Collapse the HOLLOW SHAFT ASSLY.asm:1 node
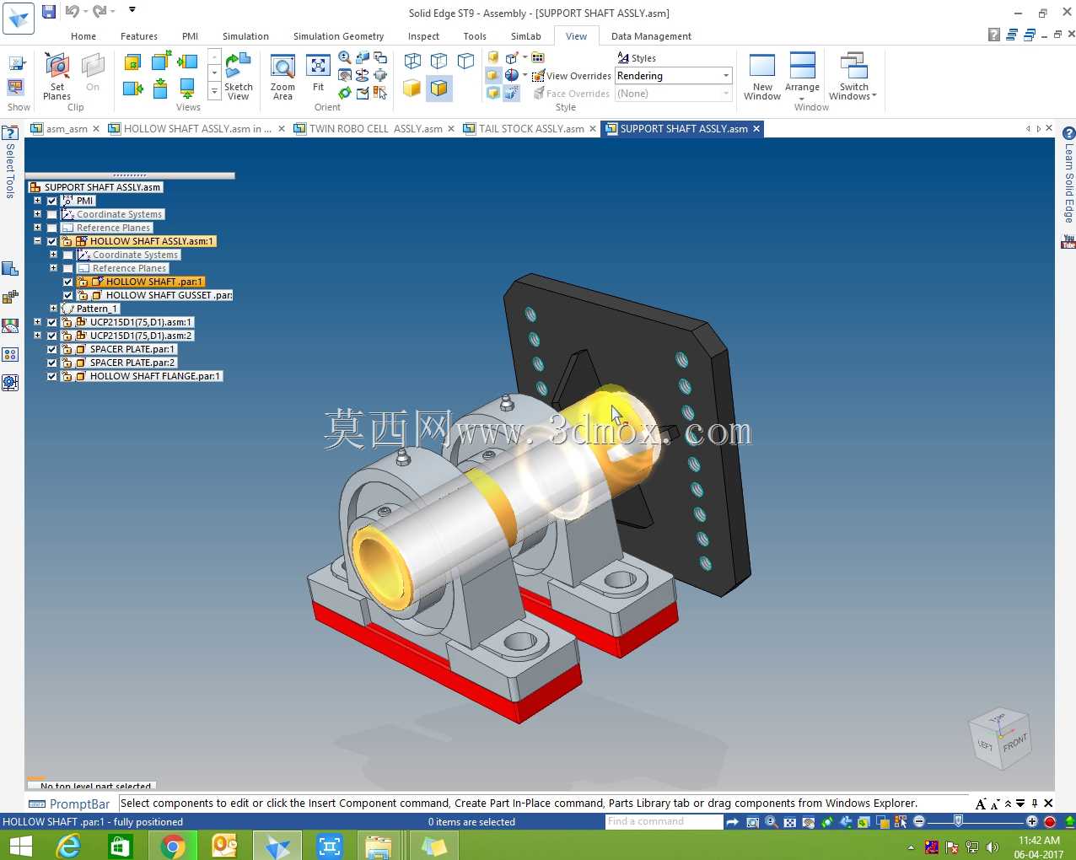The image size is (1076, 860). pyautogui.click(x=37, y=241)
